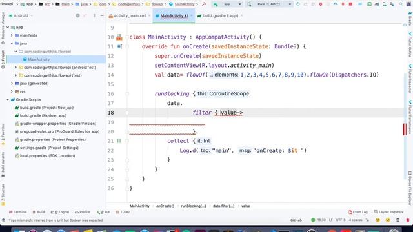Collapse the app module node
The width and height of the screenshot is (413, 232).
pyautogui.click(x=8, y=27)
